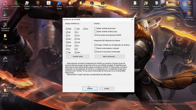Launch the Roblox Player shortcut
The width and height of the screenshot is (196, 110).
pyautogui.click(x=27, y=5)
